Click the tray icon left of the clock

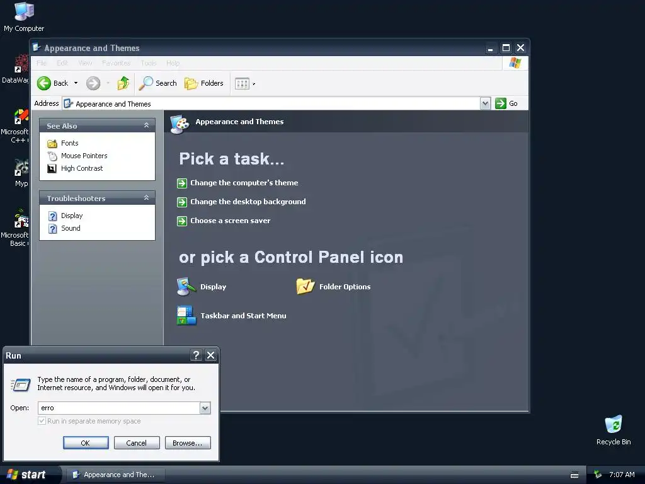pyautogui.click(x=598, y=475)
